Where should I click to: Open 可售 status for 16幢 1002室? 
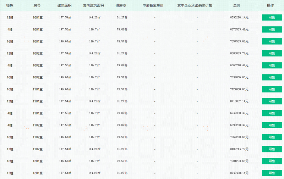(x=272, y=77)
